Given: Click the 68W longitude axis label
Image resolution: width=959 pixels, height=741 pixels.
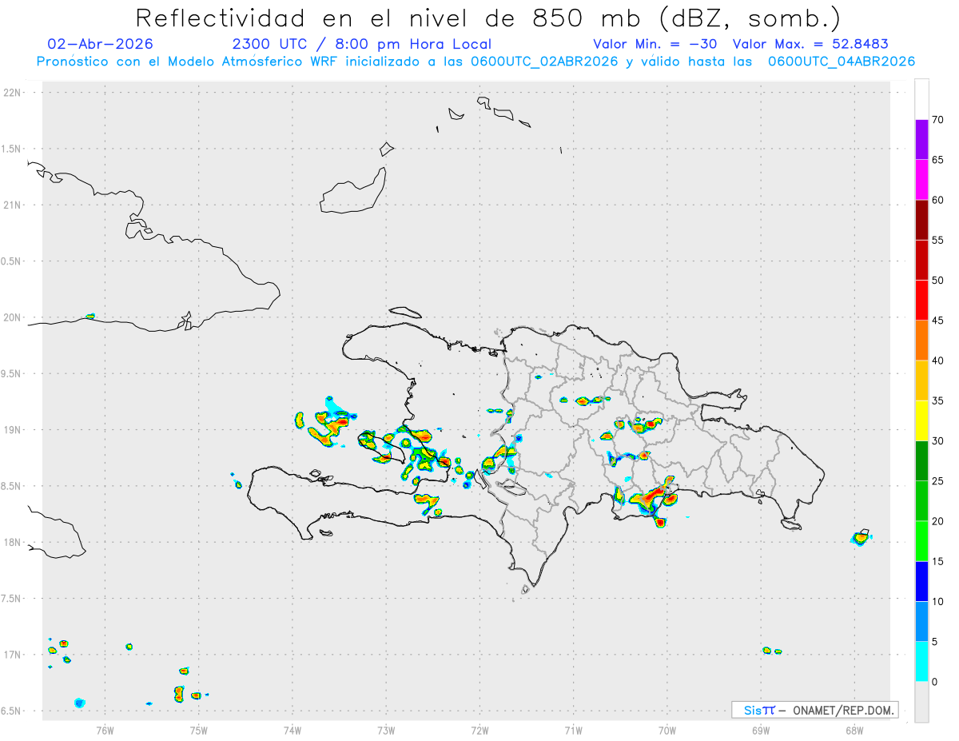Looking at the screenshot, I should pyautogui.click(x=854, y=729).
